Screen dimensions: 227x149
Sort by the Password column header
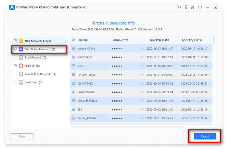click(120, 40)
